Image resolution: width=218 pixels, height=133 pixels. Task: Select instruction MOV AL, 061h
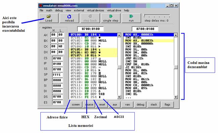(x=148, y=79)
